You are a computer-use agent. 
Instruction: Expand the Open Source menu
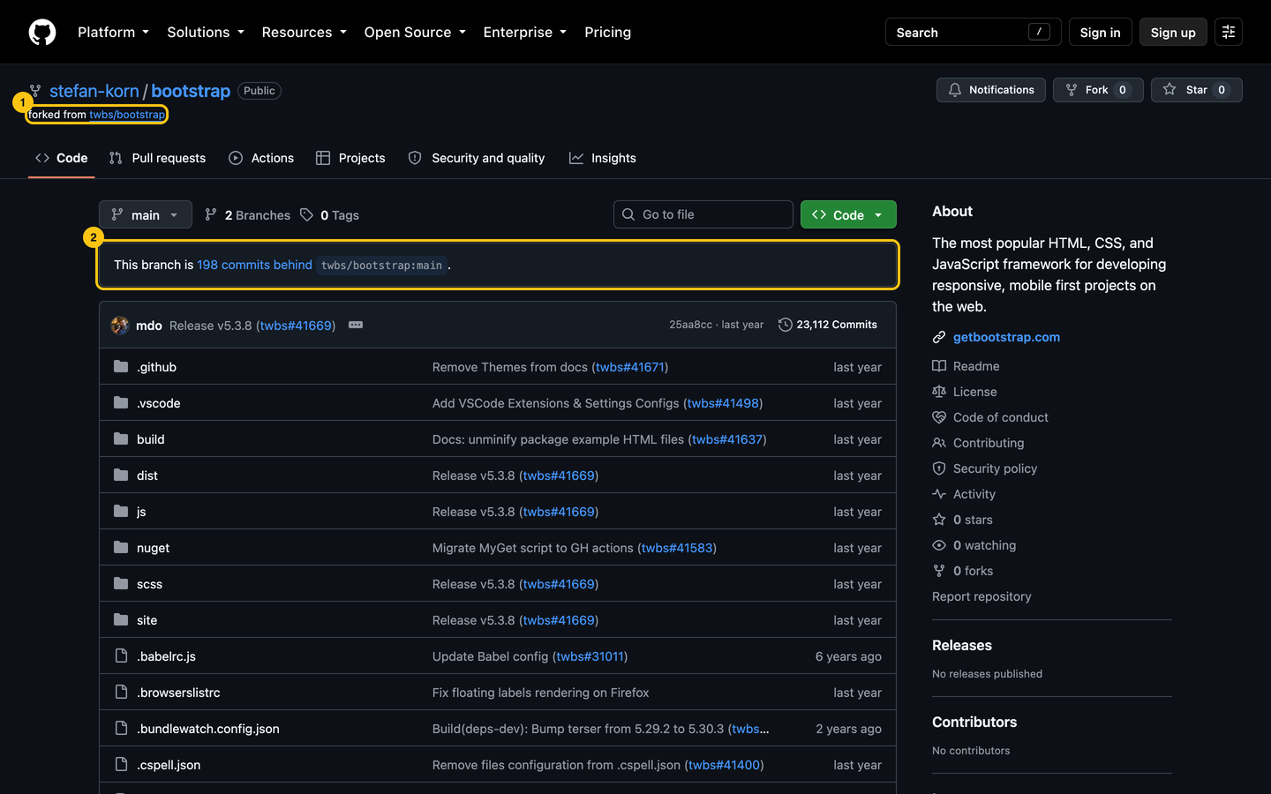pyautogui.click(x=415, y=33)
